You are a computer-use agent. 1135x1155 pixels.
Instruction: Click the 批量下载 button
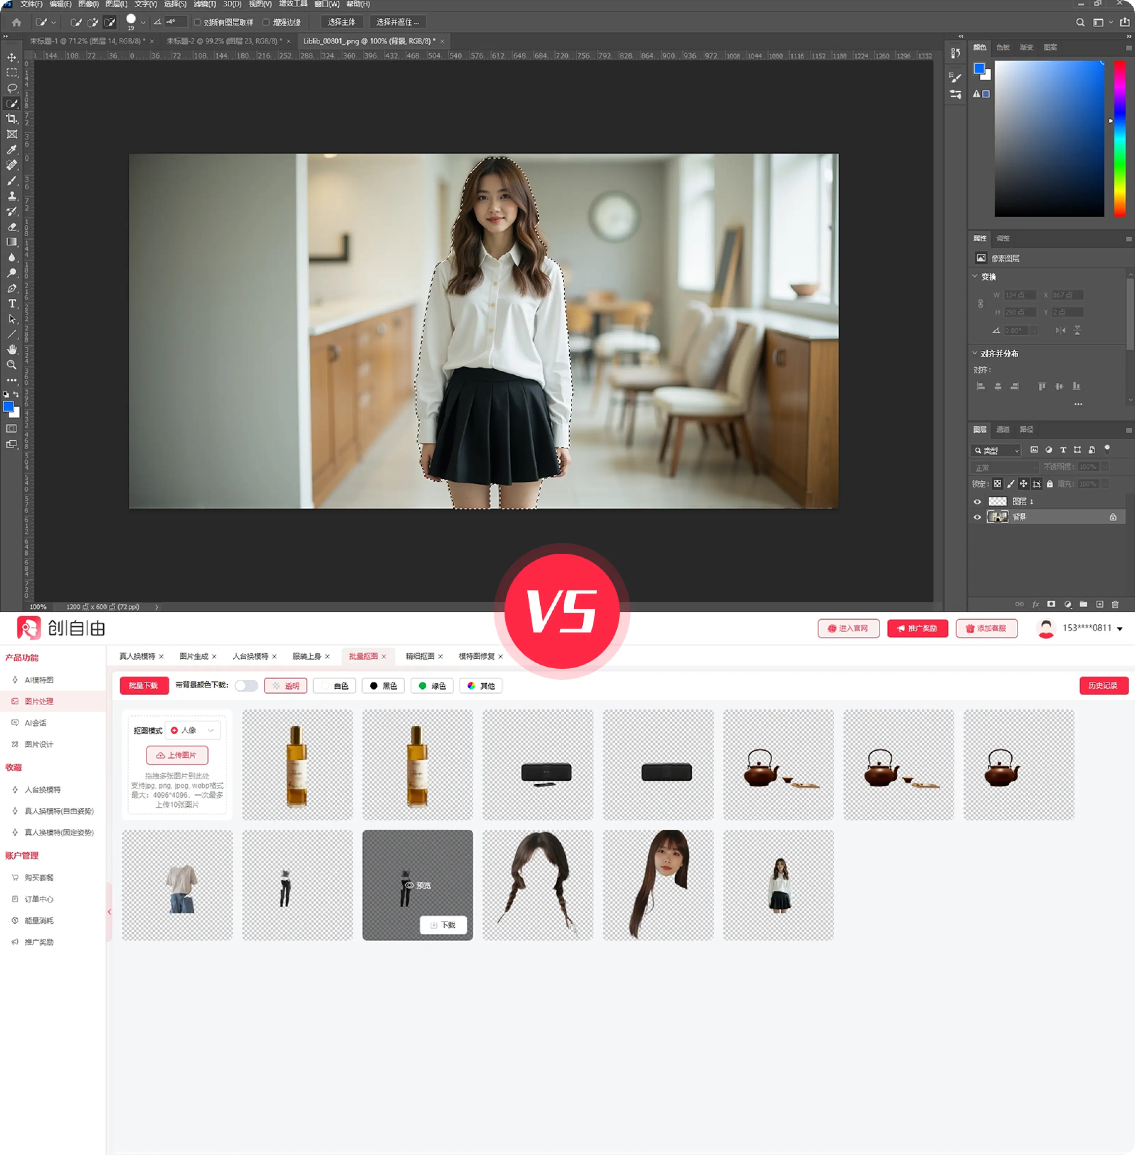coord(144,686)
